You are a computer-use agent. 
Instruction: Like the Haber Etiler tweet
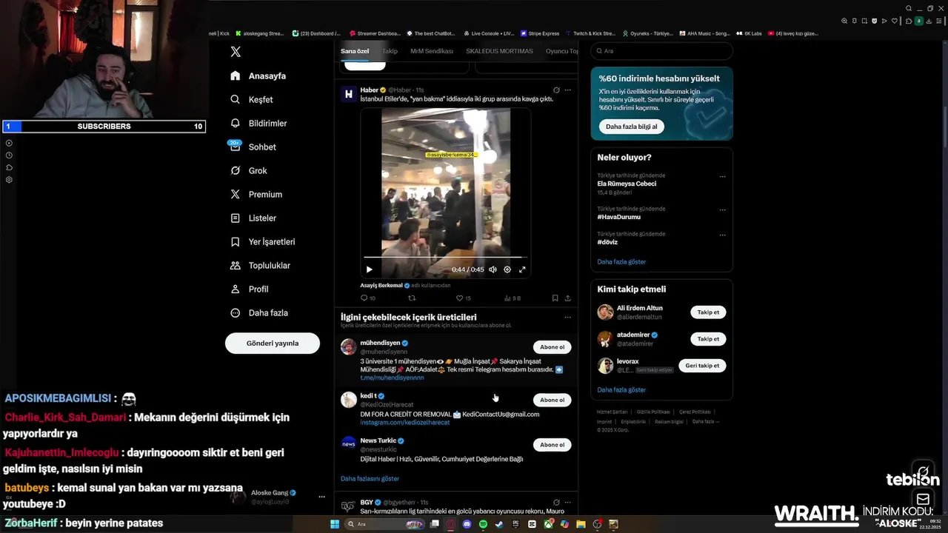pos(460,298)
